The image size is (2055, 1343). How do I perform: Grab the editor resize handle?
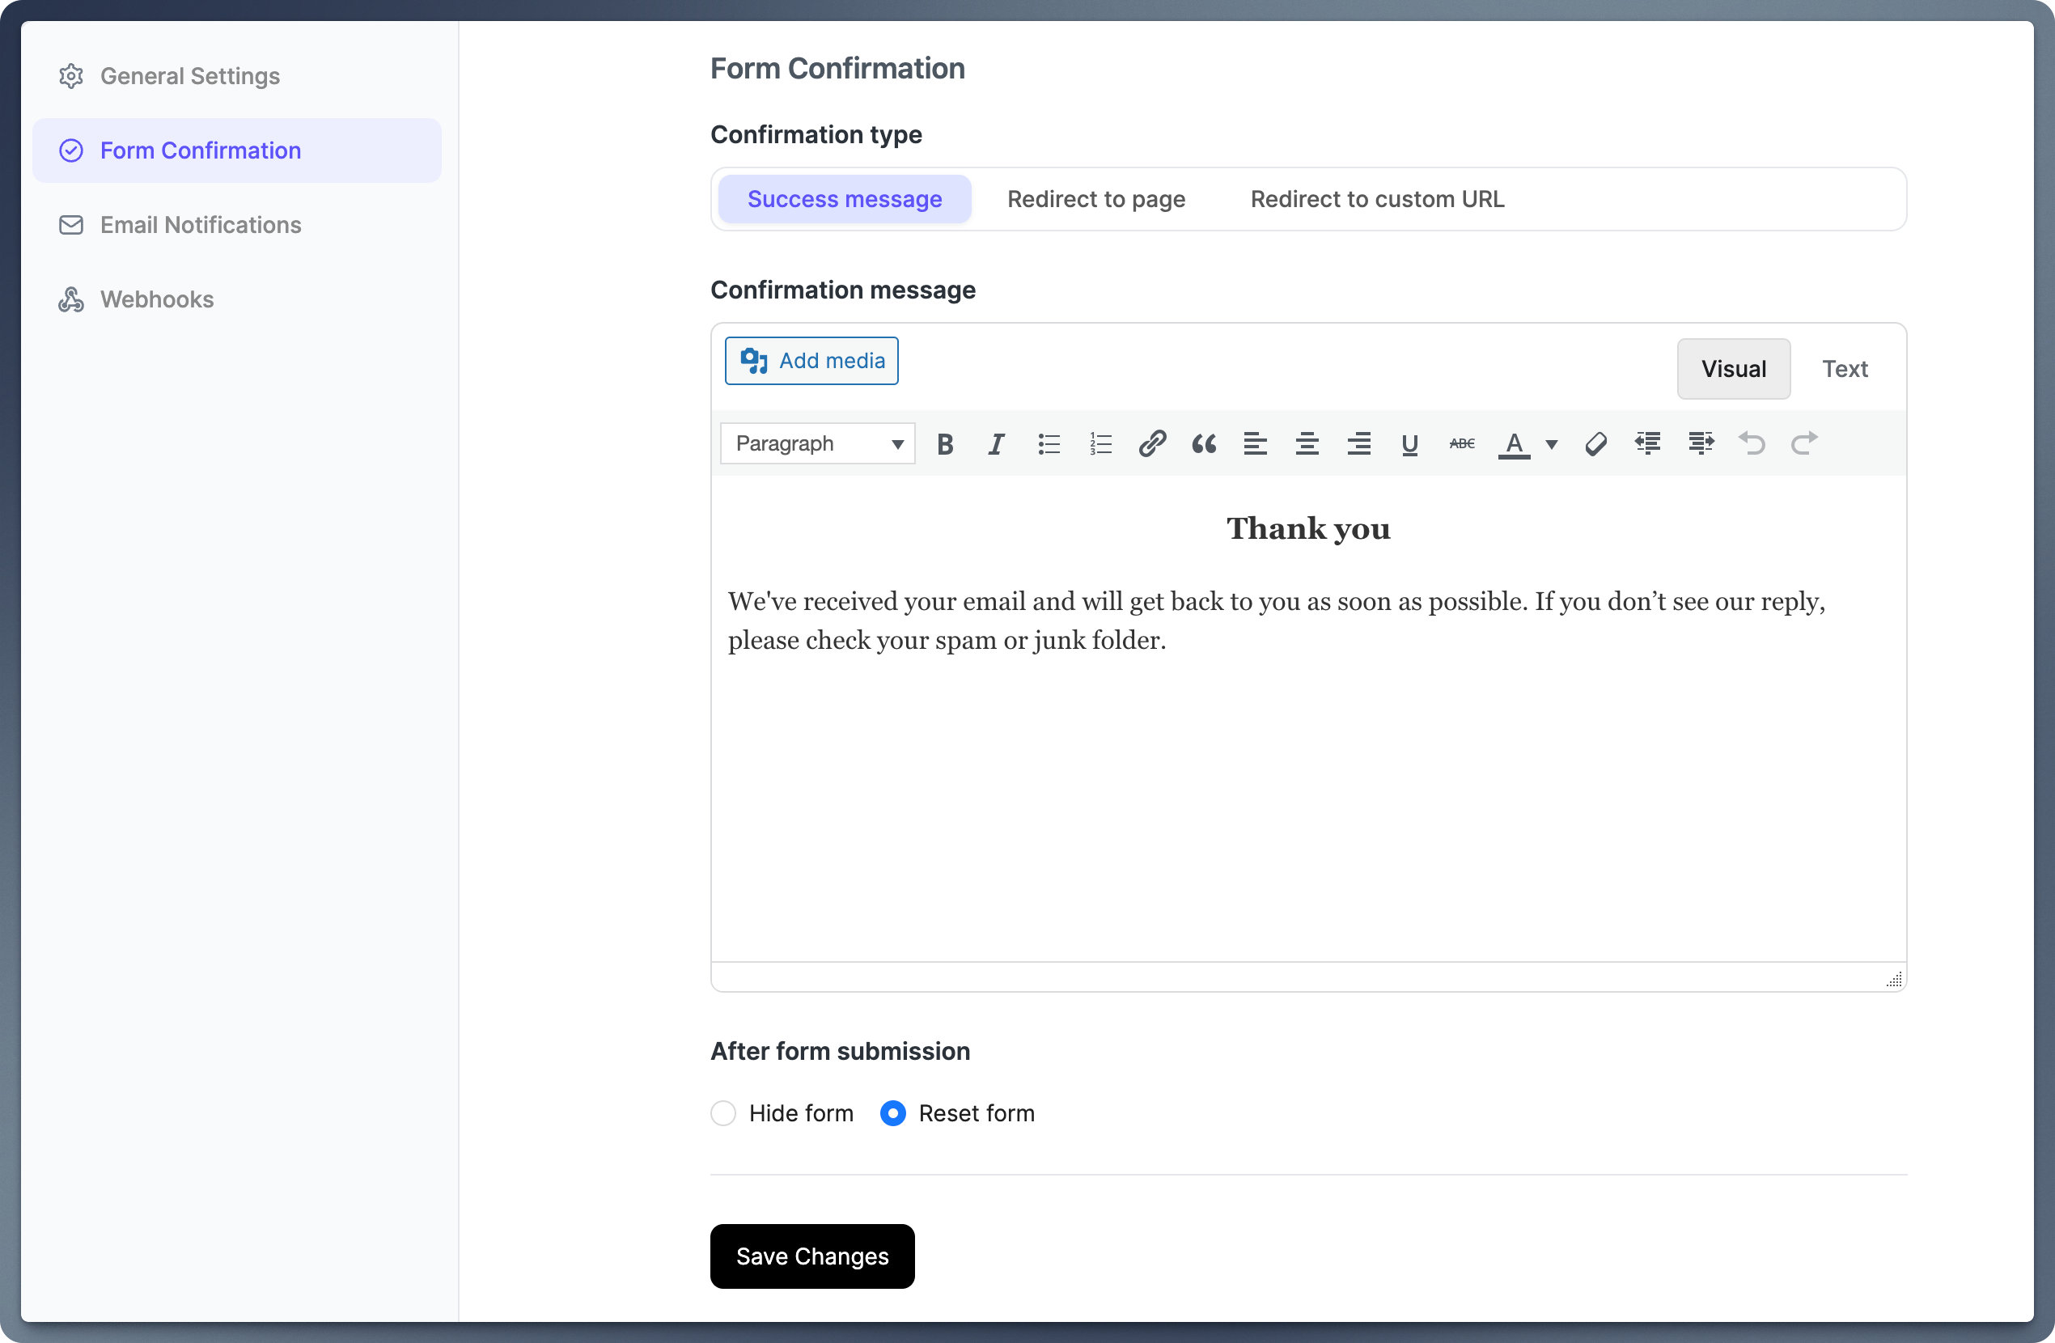click(1893, 980)
